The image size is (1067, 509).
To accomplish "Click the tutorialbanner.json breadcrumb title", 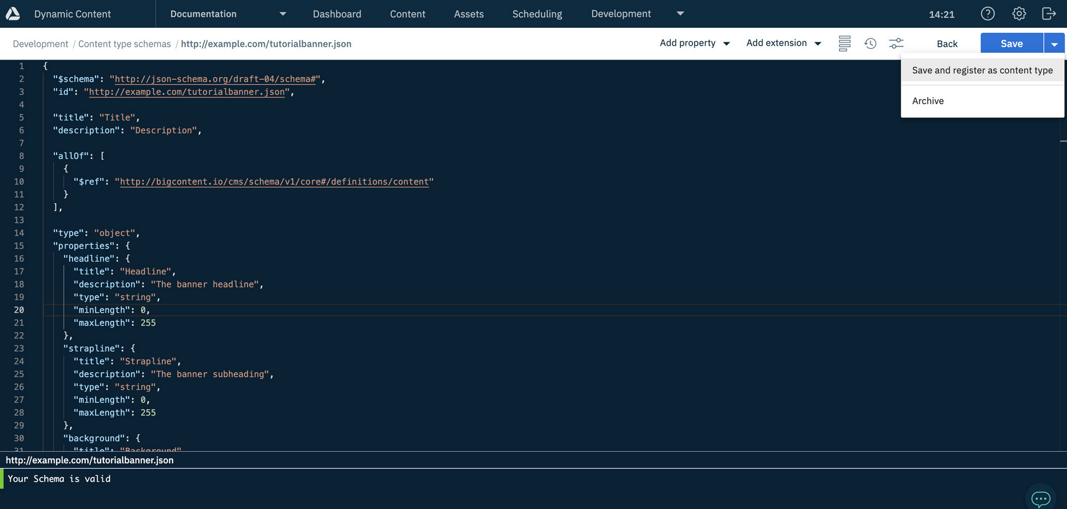I will coord(266,44).
